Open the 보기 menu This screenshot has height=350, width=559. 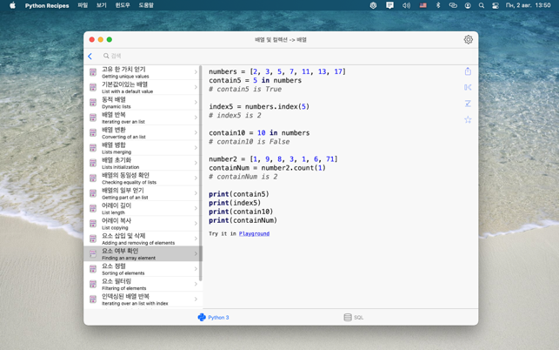pos(102,5)
